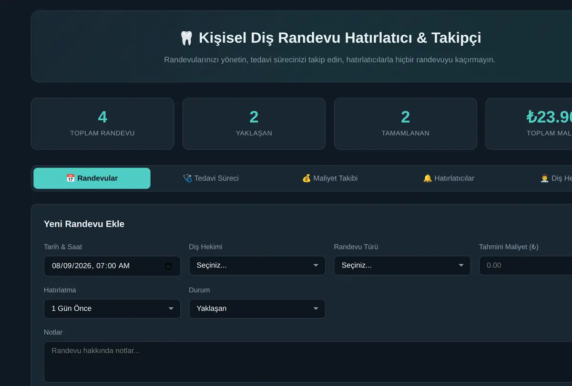The width and height of the screenshot is (572, 386).
Task: Click the bell icon on Hatırlatıcılar tab
Action: [x=428, y=178]
